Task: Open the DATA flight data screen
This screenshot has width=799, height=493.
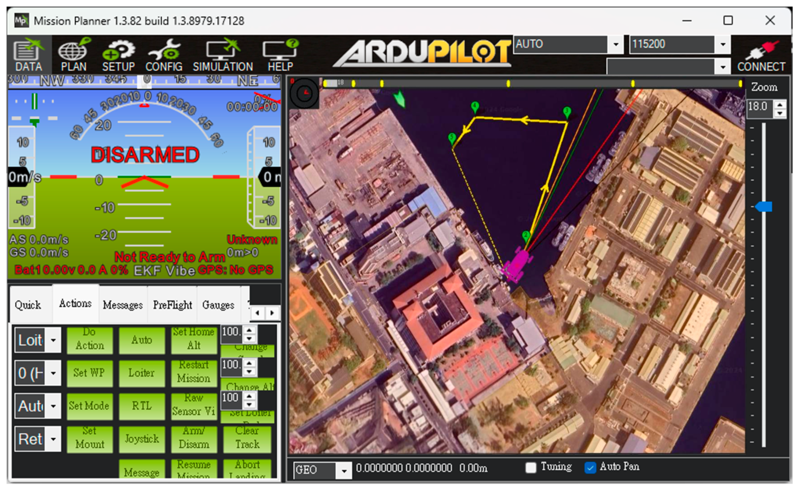Action: pyautogui.click(x=29, y=56)
